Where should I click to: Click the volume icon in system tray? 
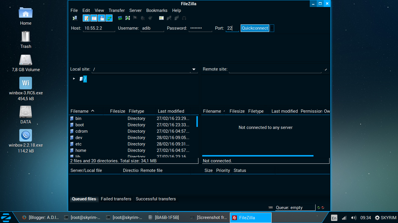point(354,218)
